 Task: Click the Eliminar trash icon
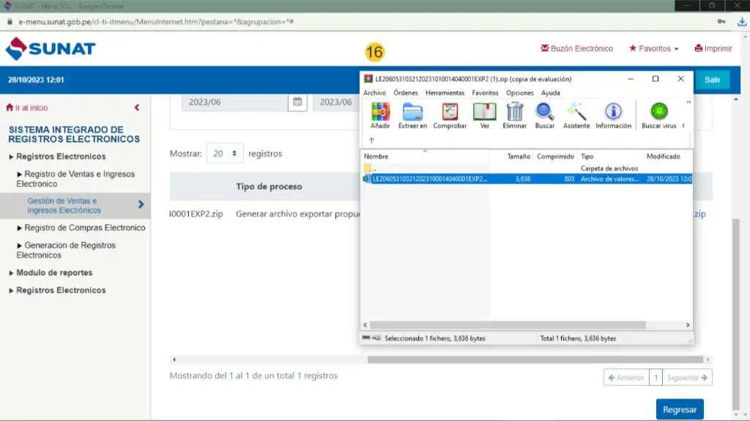click(x=515, y=112)
